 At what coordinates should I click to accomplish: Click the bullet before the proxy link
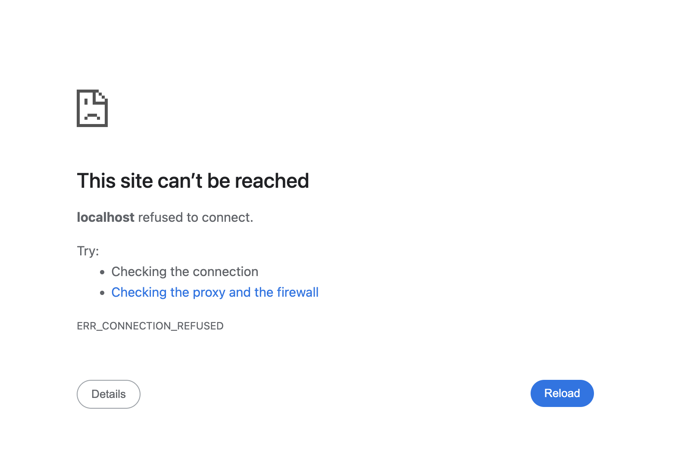102,293
